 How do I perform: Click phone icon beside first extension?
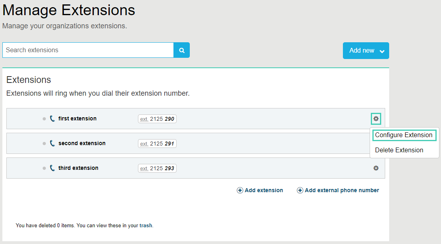coord(52,118)
